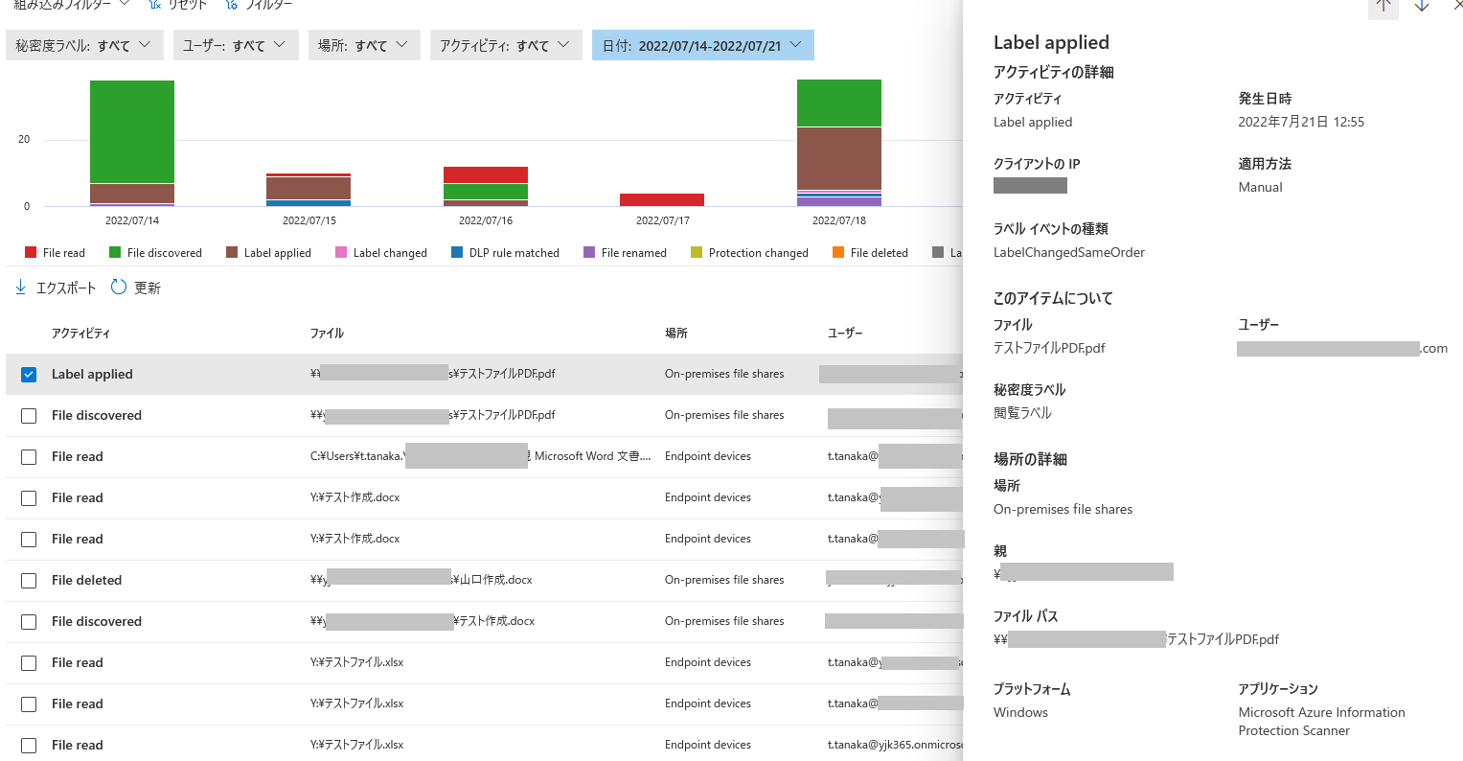The height and width of the screenshot is (761, 1463).
Task: Click the 更新 refresh icon
Action: pyautogui.click(x=118, y=287)
